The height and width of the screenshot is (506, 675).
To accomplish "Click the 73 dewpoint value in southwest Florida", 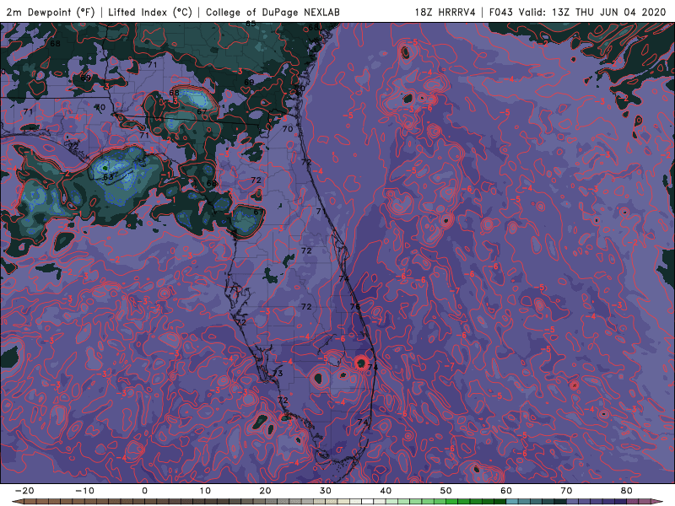I will point(278,373).
